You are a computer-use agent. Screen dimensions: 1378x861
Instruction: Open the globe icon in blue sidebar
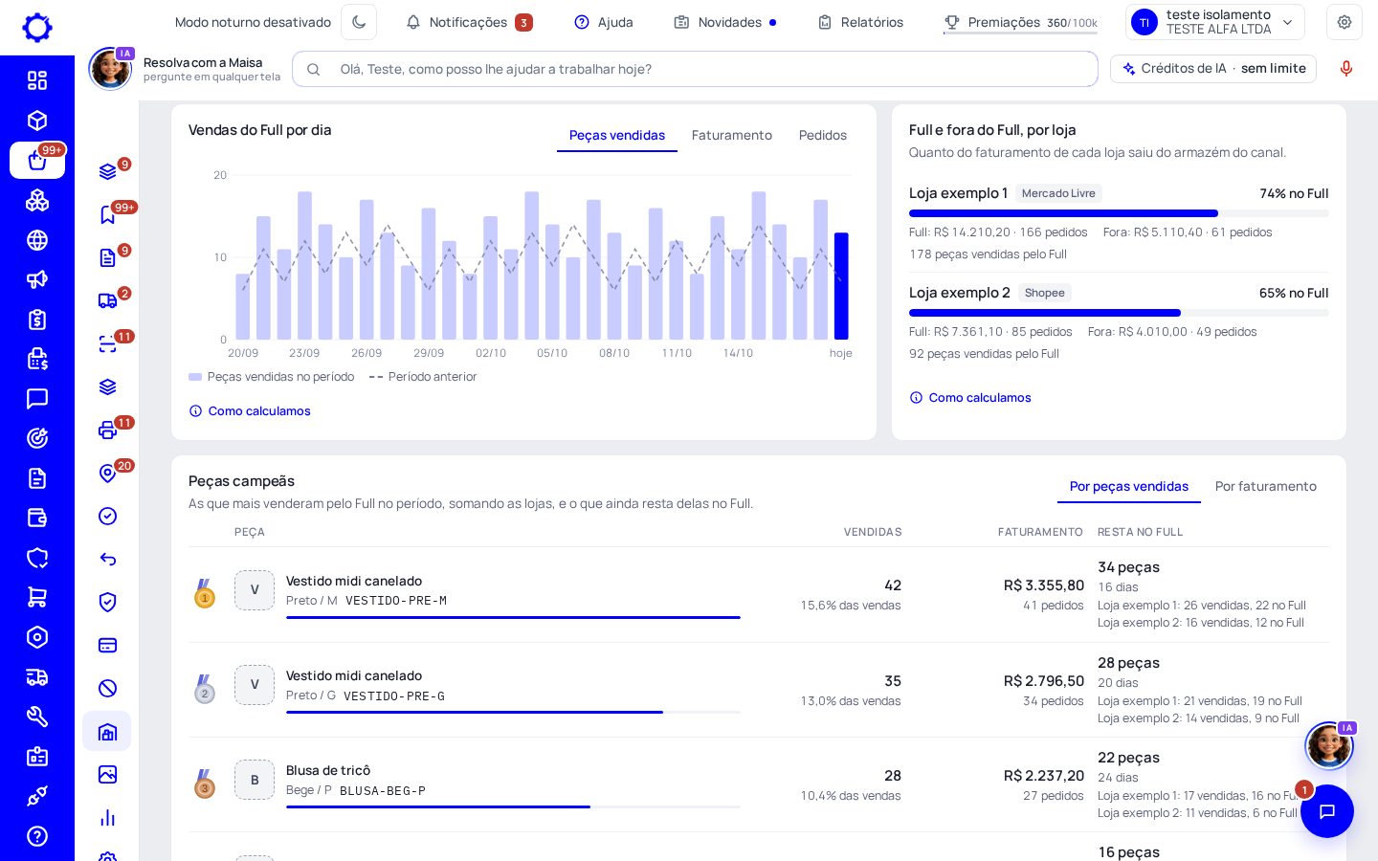(37, 240)
